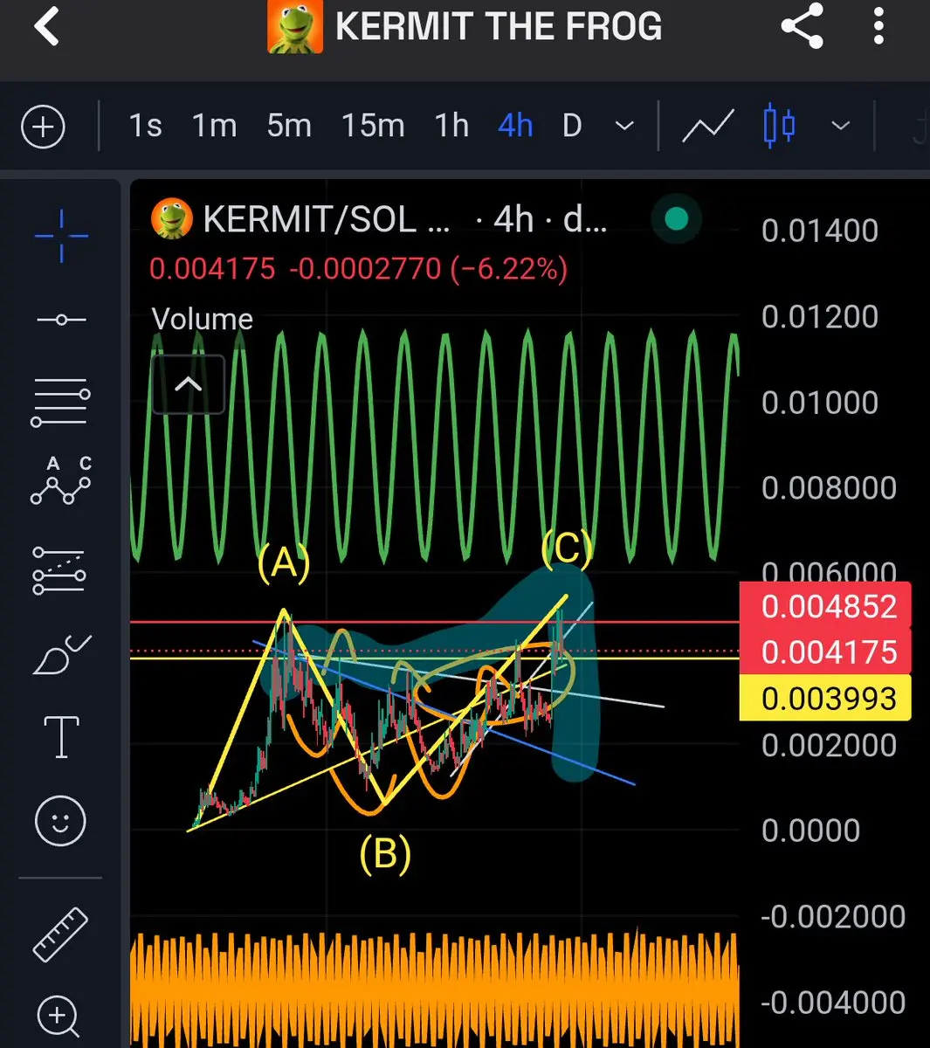Select the zoom in magnifier tool
The height and width of the screenshot is (1048, 930).
[59, 1017]
